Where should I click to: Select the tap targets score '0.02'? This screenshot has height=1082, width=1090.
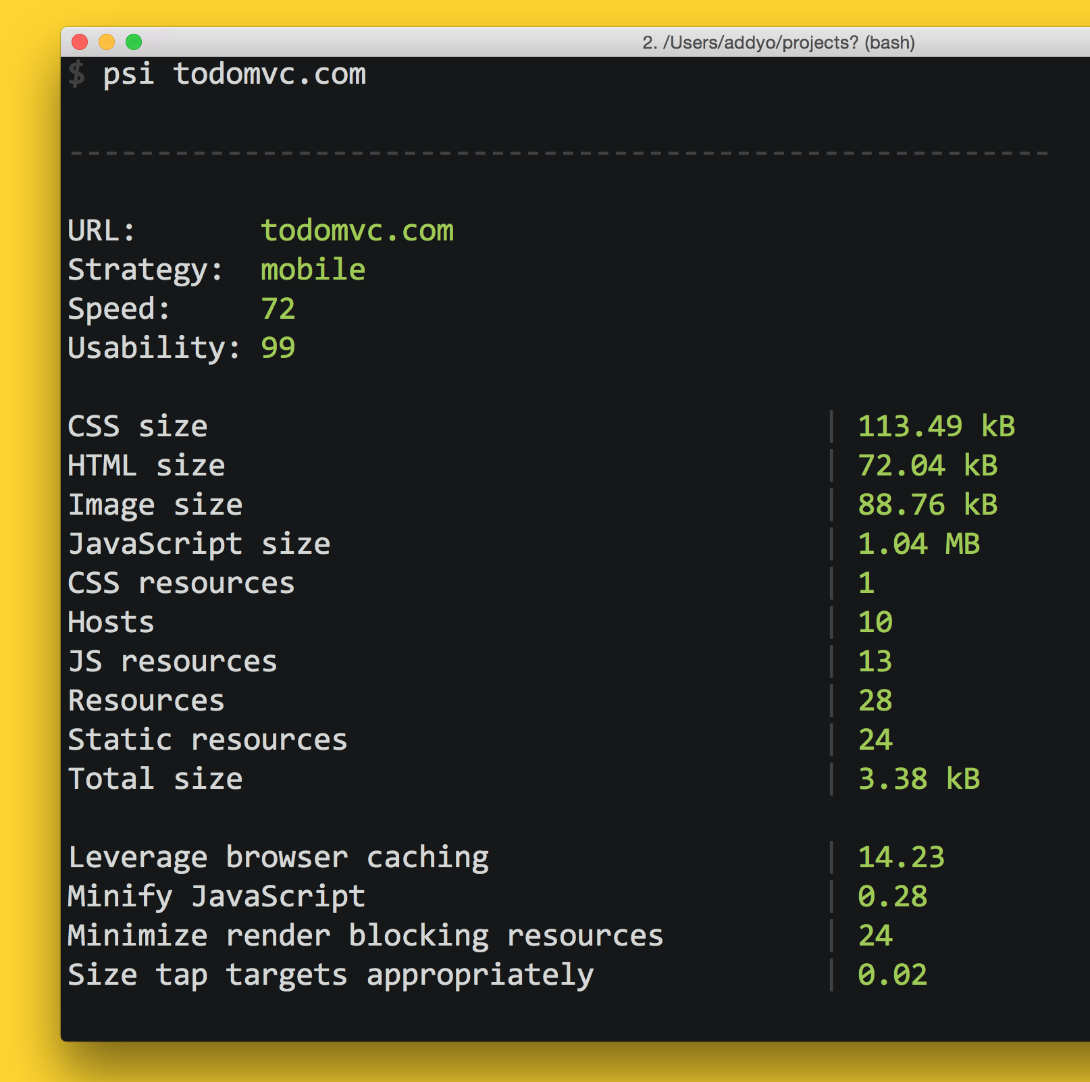tap(893, 975)
